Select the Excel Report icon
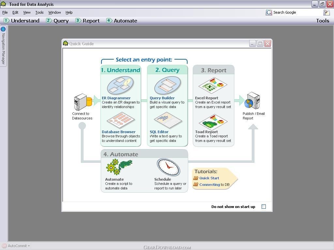Viewport: 334px width, 250px height. [213, 86]
